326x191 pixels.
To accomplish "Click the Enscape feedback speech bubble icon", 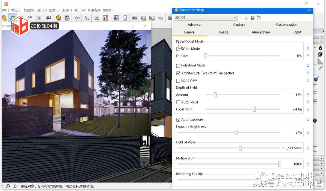I will click(x=97, y=18).
